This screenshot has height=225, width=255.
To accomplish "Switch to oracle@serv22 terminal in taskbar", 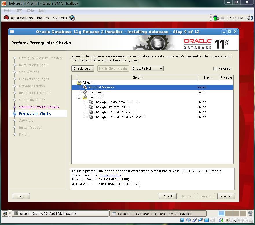I will [60, 213].
